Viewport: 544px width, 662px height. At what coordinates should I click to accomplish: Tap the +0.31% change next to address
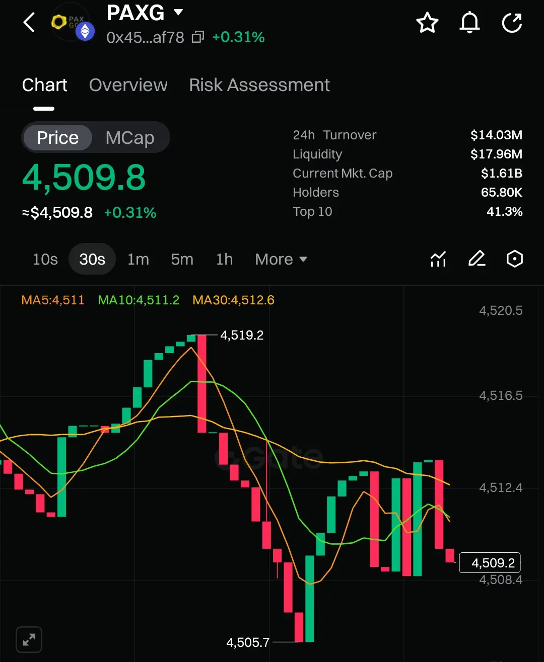click(x=238, y=37)
